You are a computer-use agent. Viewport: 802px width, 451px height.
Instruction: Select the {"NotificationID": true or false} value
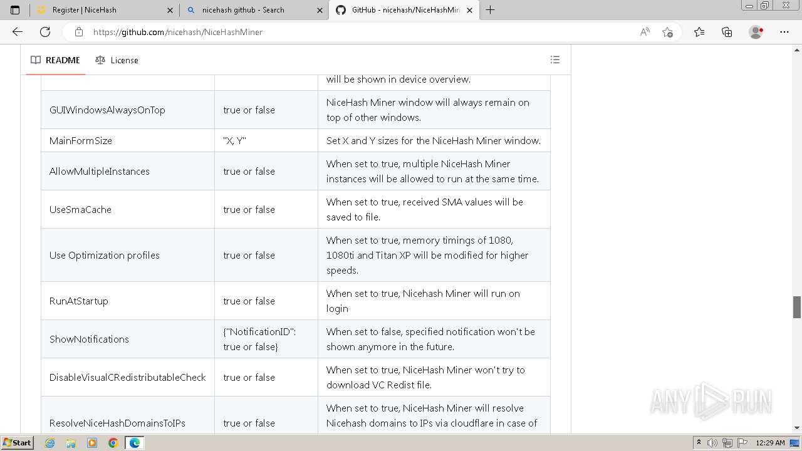[x=266, y=339]
